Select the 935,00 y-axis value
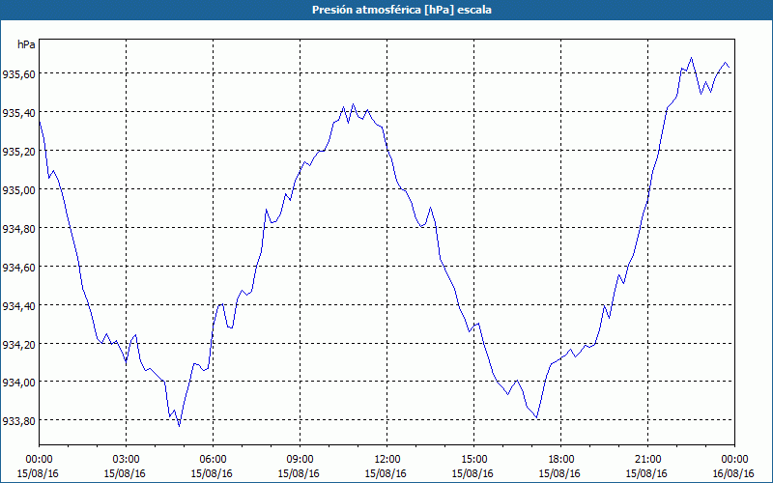 (x=18, y=190)
